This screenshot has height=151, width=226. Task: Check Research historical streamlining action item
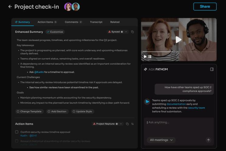point(17,141)
